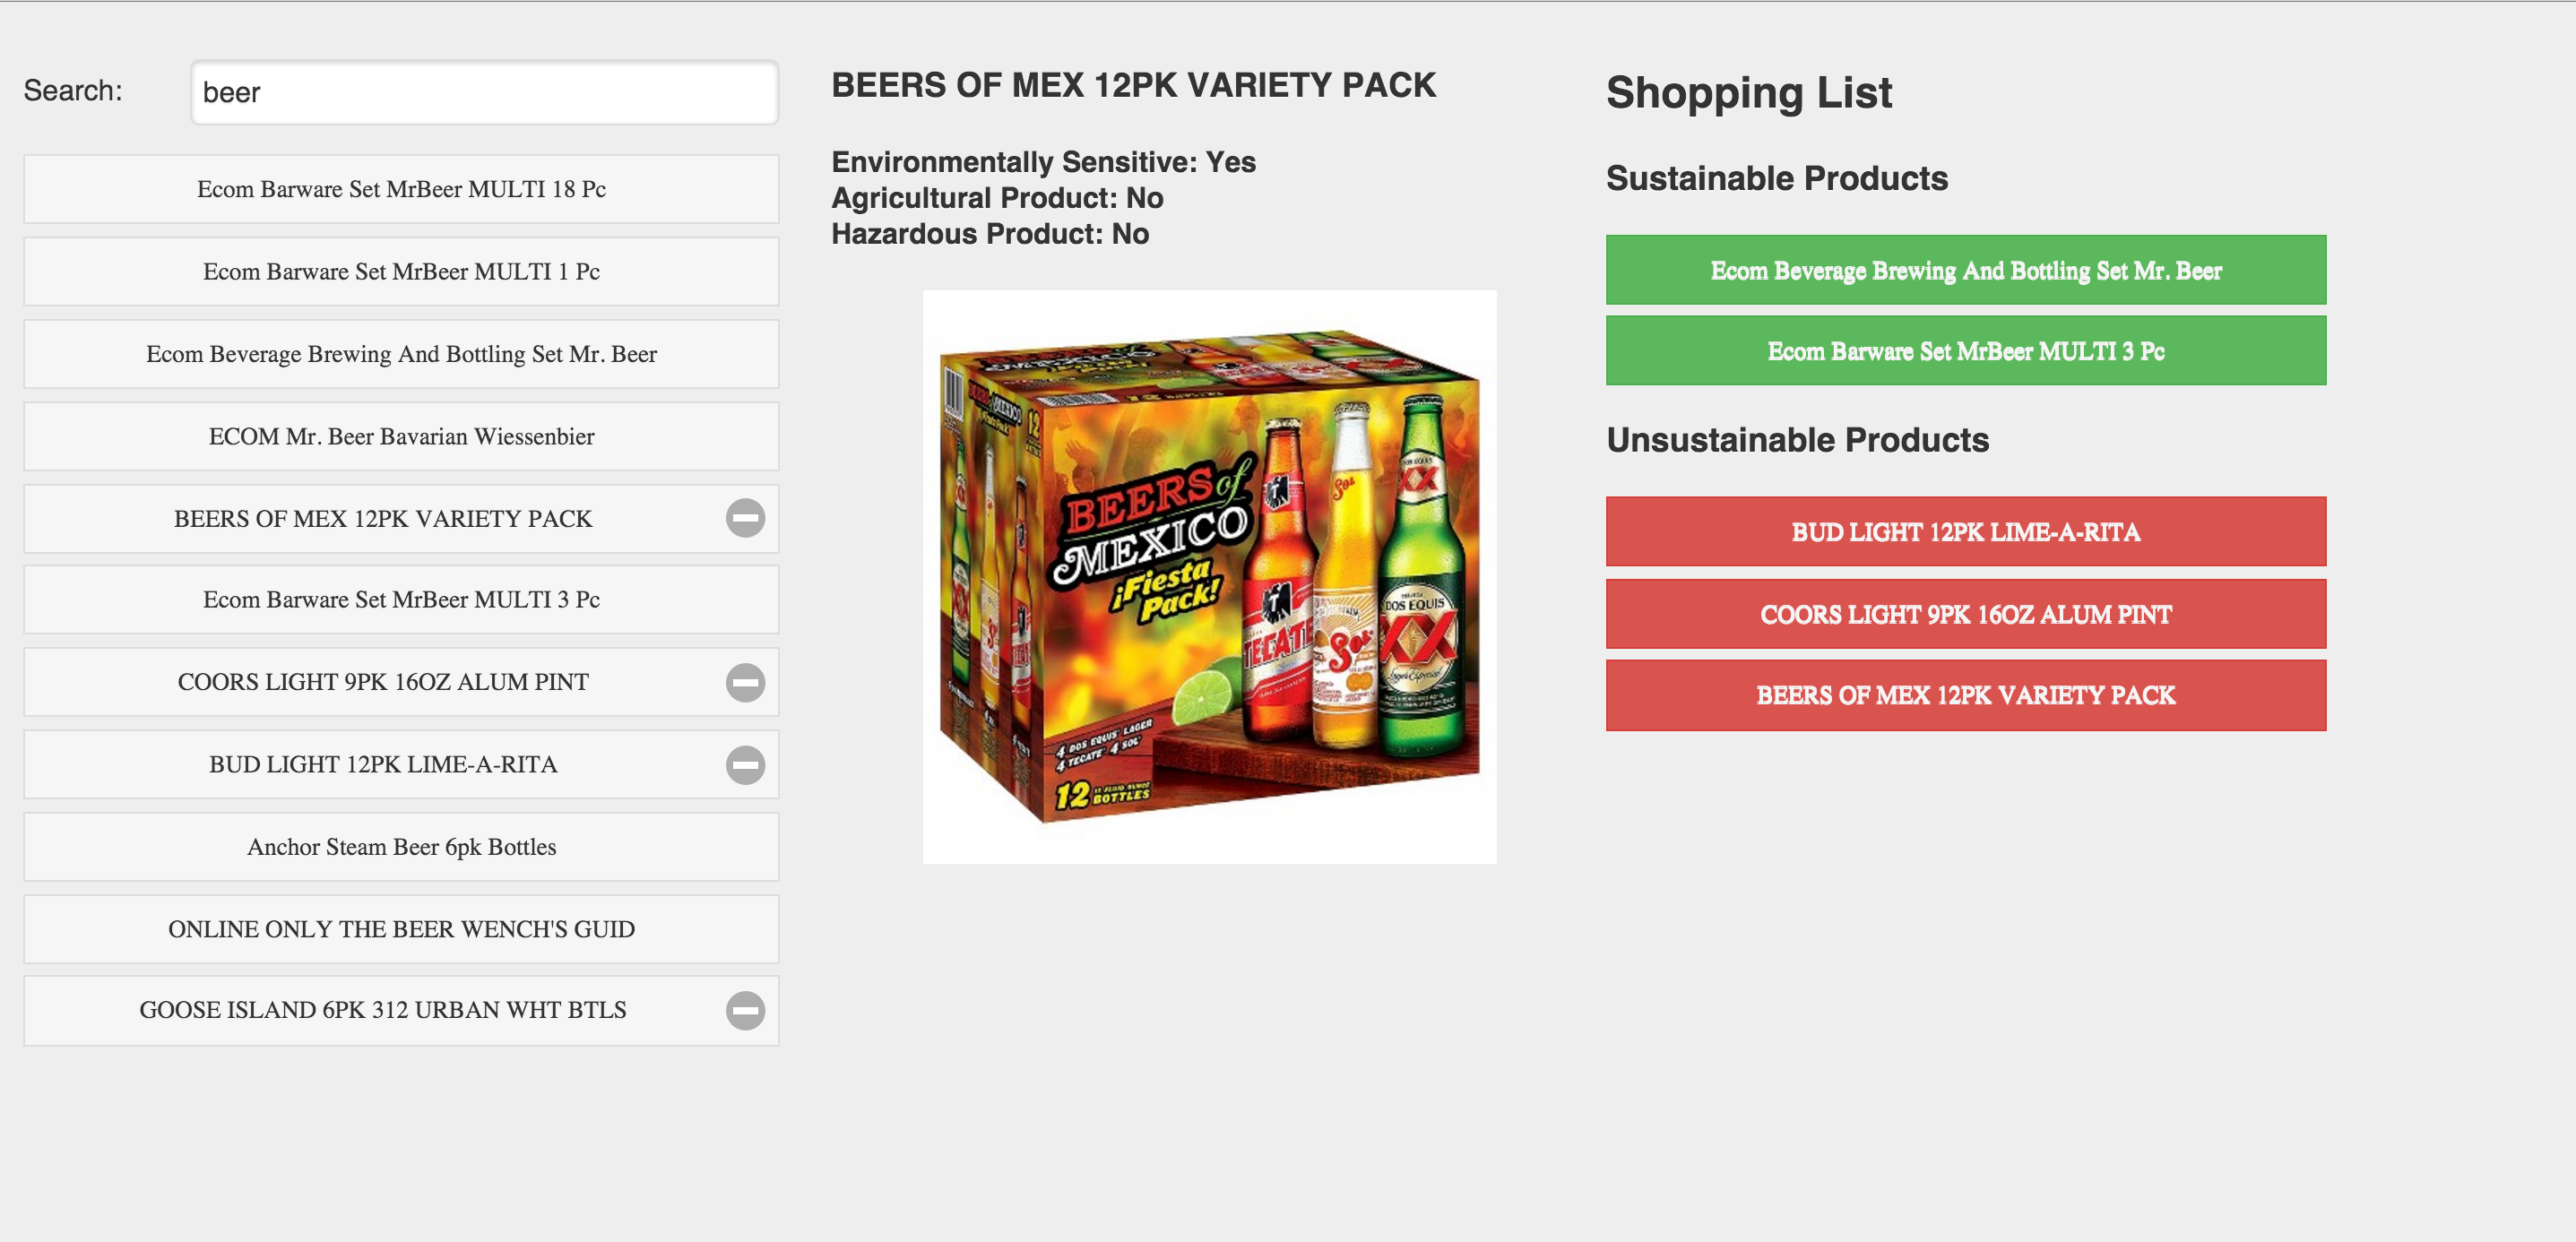Select Ecom Barware Set MrBeer MULTI 1 Pc
The height and width of the screenshot is (1242, 2576).
401,271
